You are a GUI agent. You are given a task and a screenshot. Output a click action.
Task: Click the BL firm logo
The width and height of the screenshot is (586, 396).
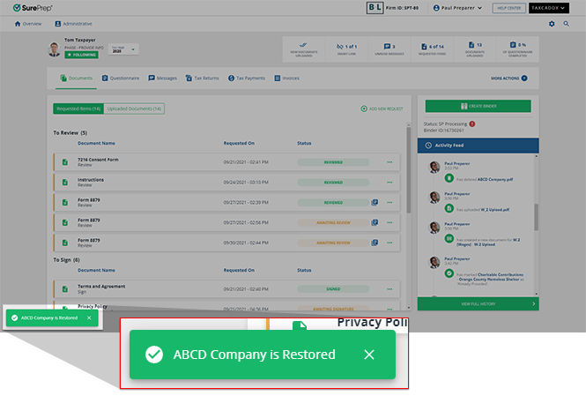(x=375, y=8)
